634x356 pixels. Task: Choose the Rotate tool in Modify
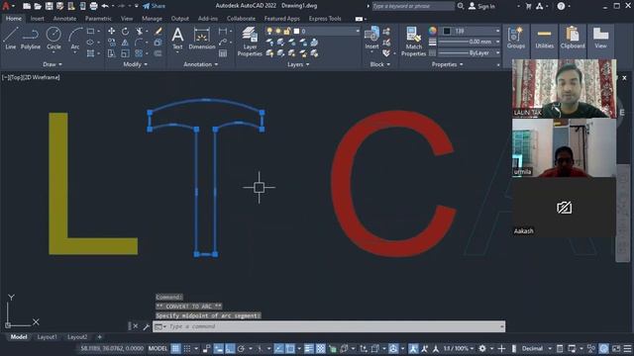(x=126, y=31)
